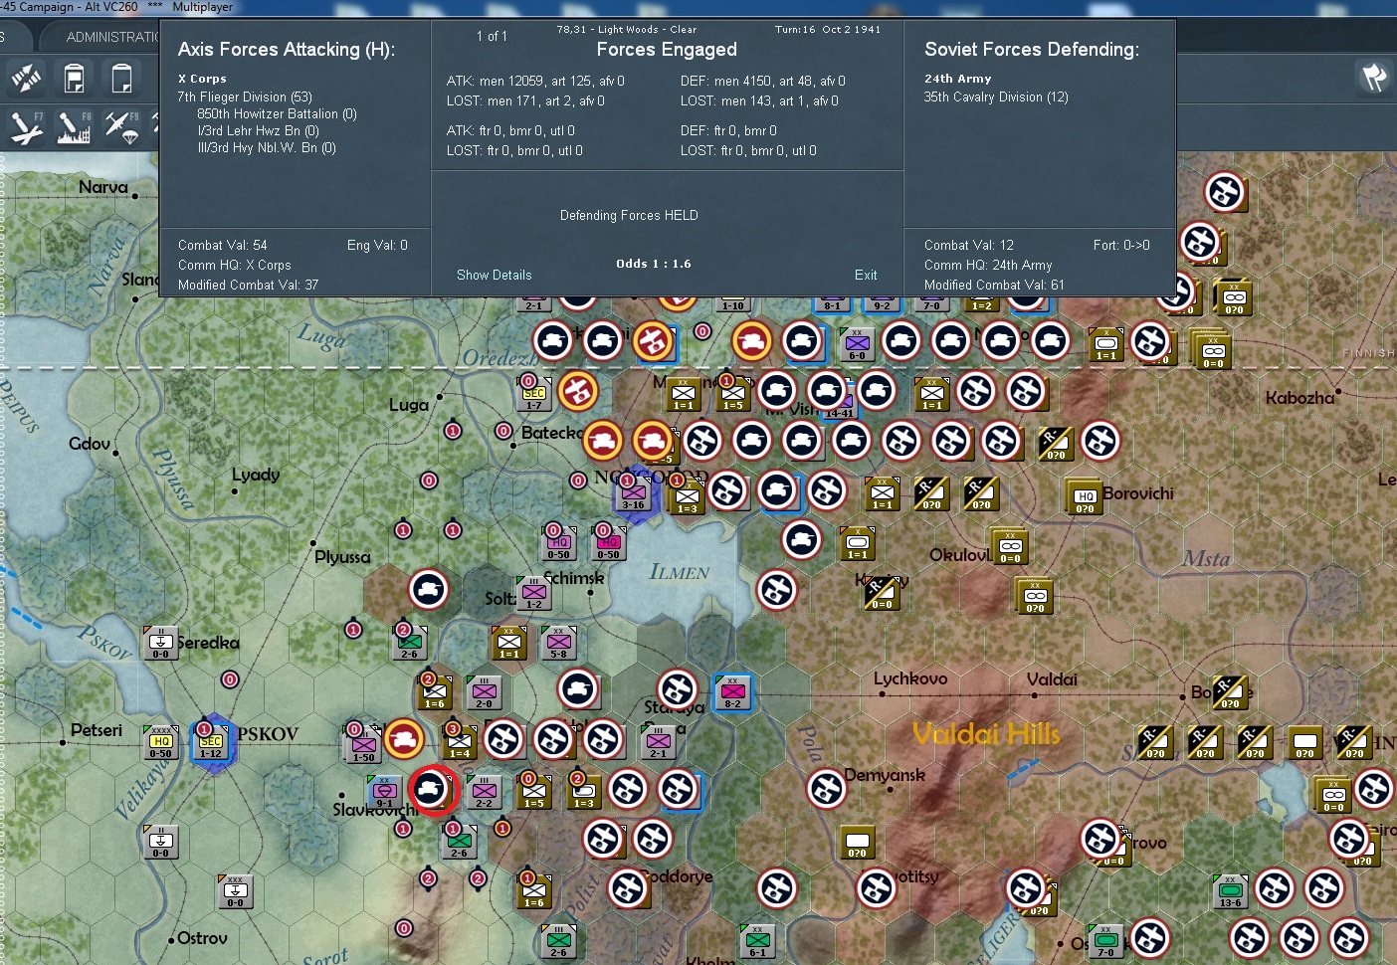1397x965 pixels.
Task: Click the Luga city label on map
Action: click(x=409, y=405)
